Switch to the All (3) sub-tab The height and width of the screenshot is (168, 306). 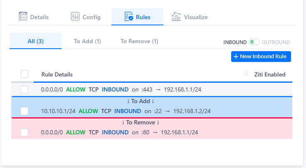click(35, 41)
